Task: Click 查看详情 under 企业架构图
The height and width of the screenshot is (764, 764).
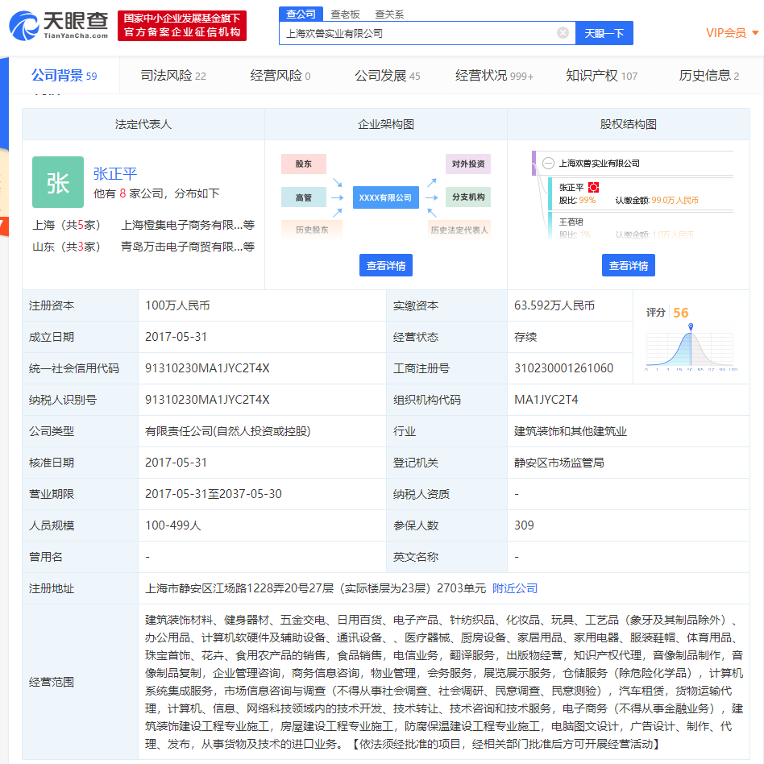Action: point(386,265)
